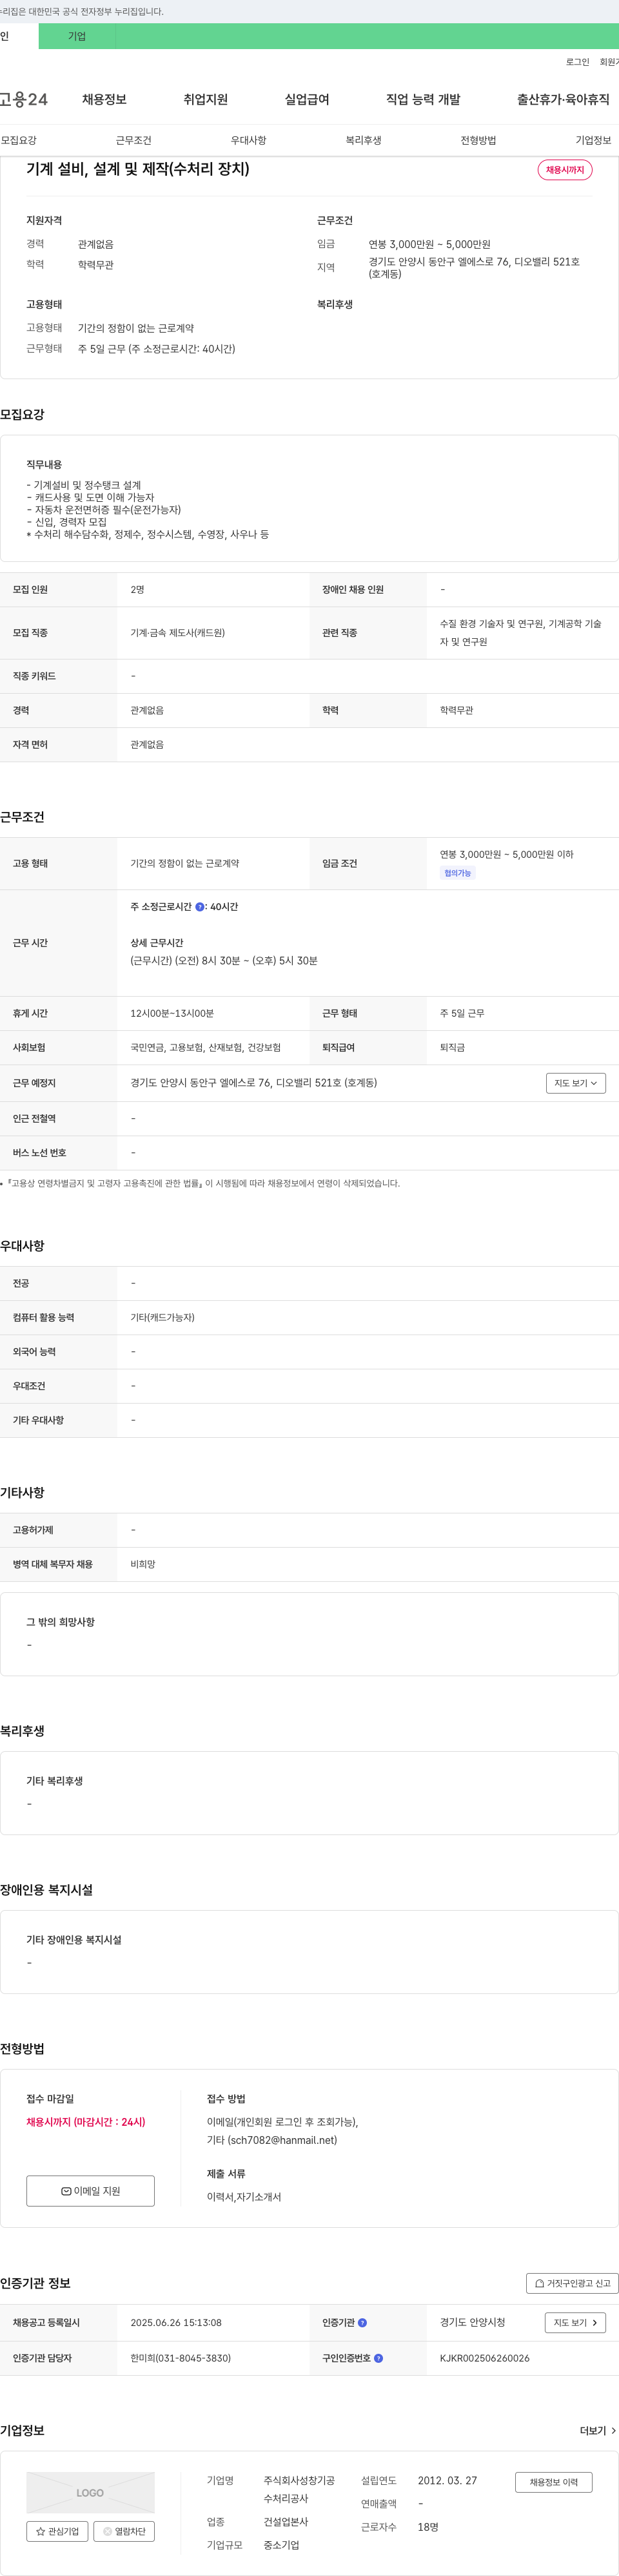Click founding date 2012. 03. 27
Image resolution: width=619 pixels, height=2576 pixels.
pos(447,2481)
